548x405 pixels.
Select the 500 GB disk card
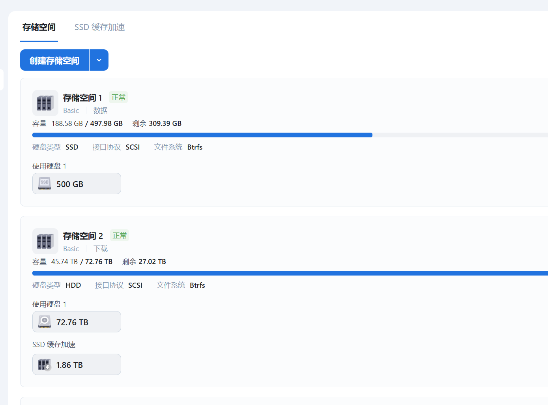pyautogui.click(x=77, y=184)
